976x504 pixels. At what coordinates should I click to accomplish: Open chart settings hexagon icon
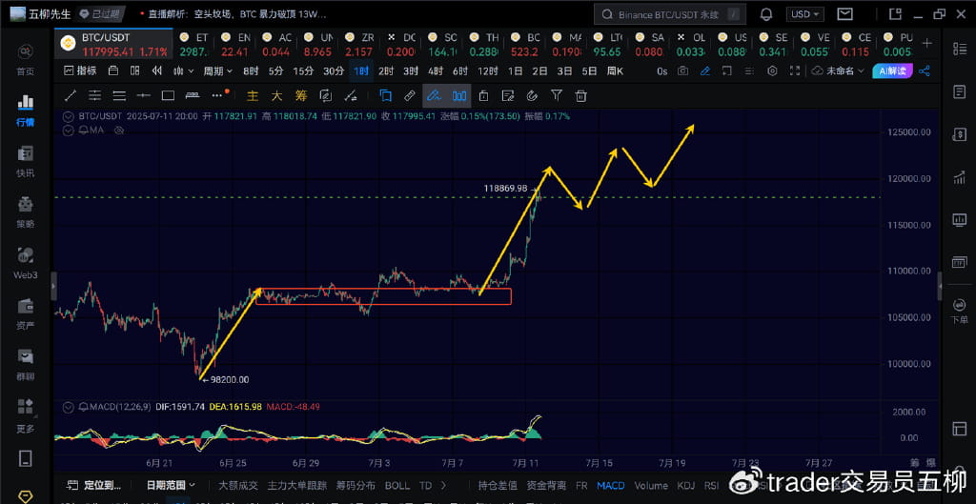(x=772, y=71)
